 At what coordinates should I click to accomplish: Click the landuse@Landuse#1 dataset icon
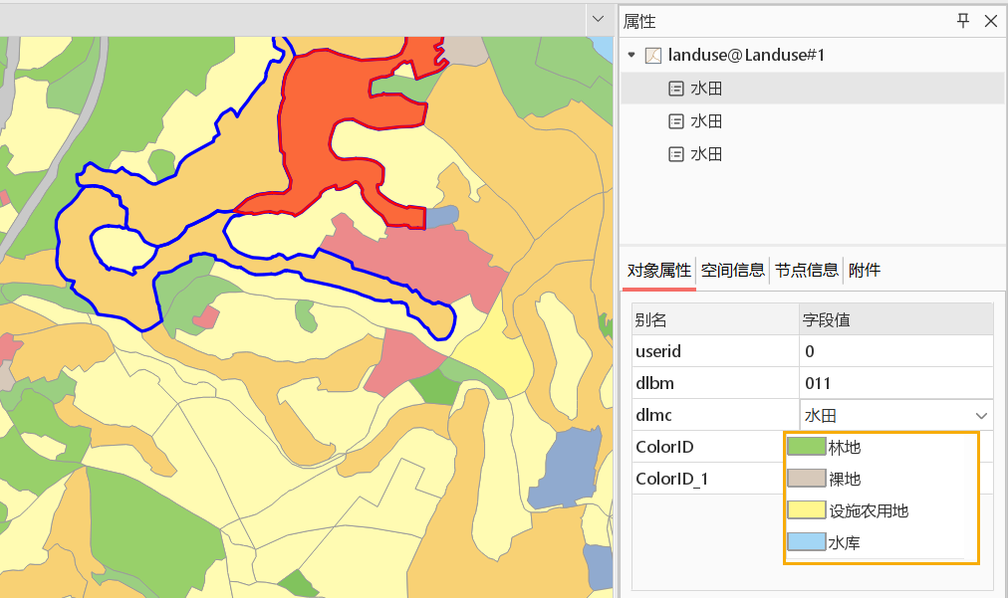653,56
